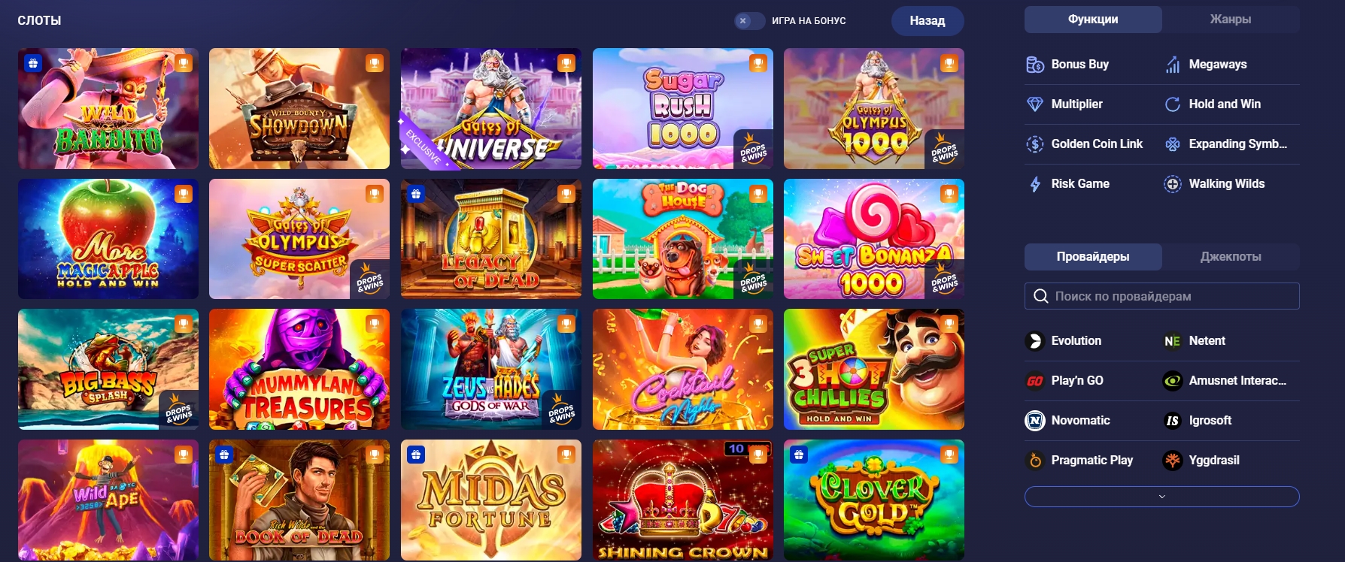Click the Risk Game lightning icon
1345x562 pixels.
[1035, 184]
